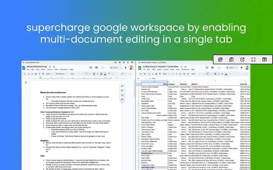Click emoji reaction icon in Docs margin
Screen dimensions: 273x170
click(x=122, y=95)
